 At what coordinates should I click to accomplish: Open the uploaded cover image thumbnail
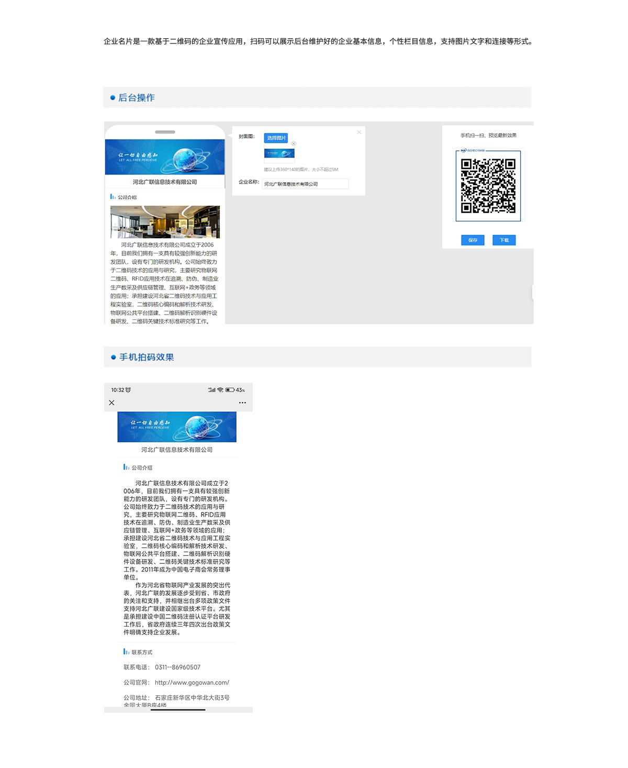pyautogui.click(x=279, y=153)
